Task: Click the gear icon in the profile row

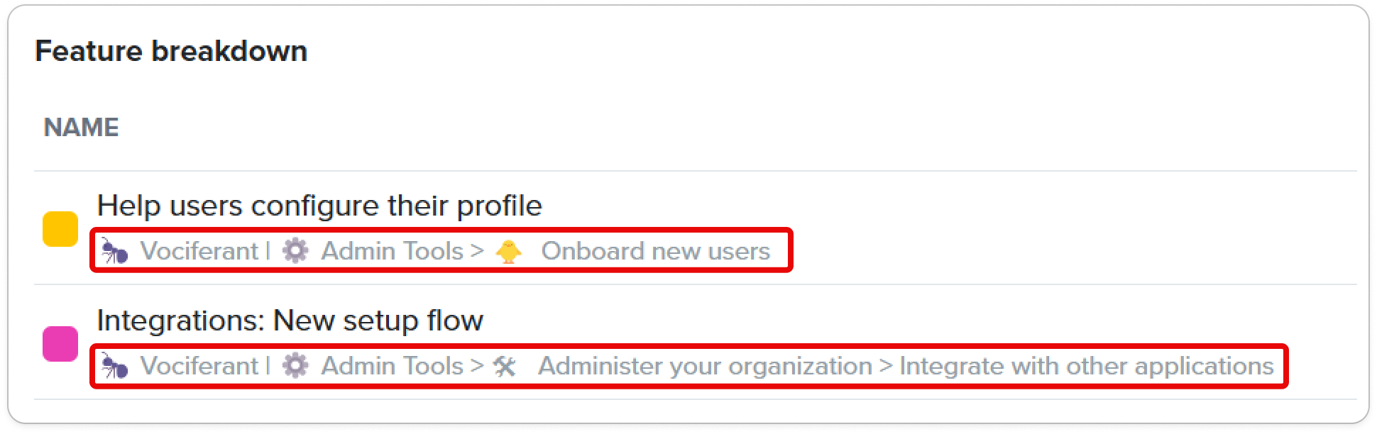Action: coord(295,250)
